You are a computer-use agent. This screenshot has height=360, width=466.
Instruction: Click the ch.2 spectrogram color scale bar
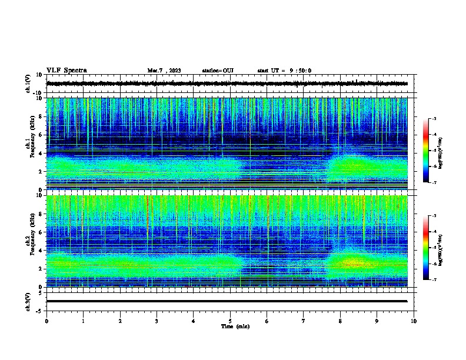point(425,248)
